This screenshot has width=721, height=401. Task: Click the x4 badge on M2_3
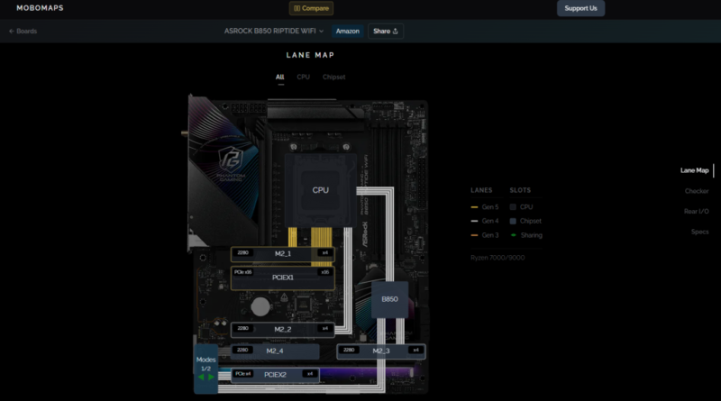tap(415, 351)
